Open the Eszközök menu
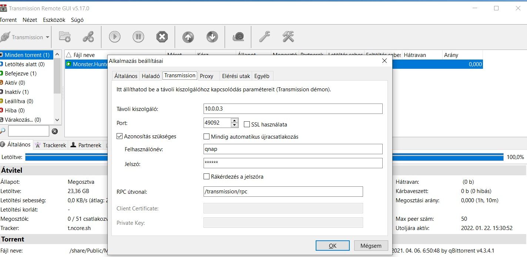This screenshot has width=527, height=257. [54, 20]
